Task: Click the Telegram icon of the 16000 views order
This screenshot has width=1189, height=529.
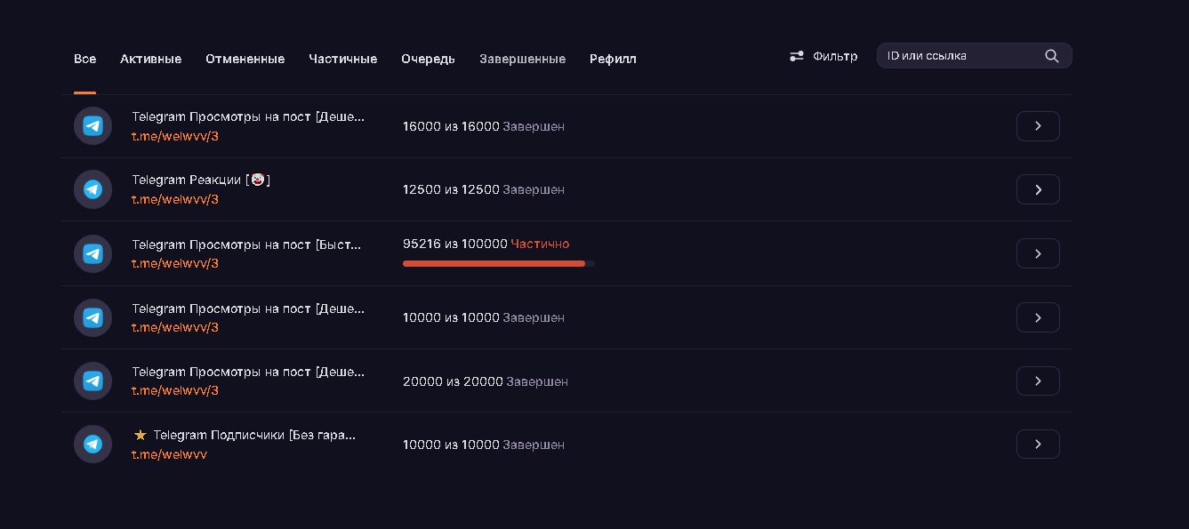Action: (x=92, y=126)
